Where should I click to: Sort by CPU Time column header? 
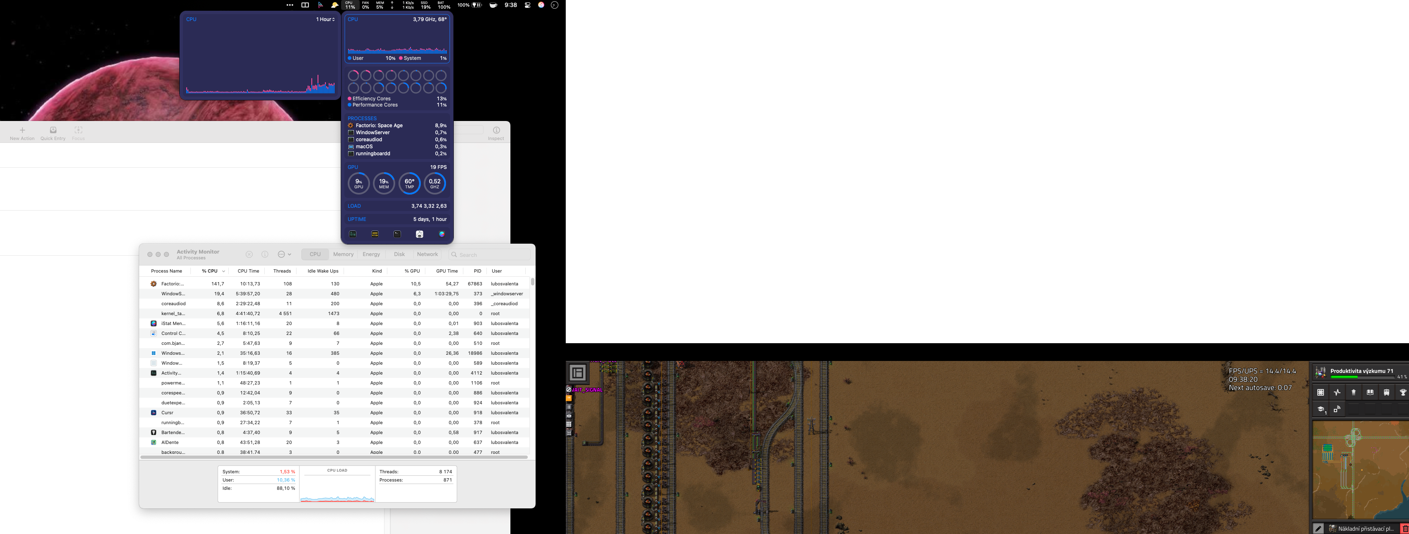click(x=248, y=271)
